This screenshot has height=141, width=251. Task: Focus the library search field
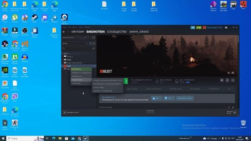click(x=77, y=49)
